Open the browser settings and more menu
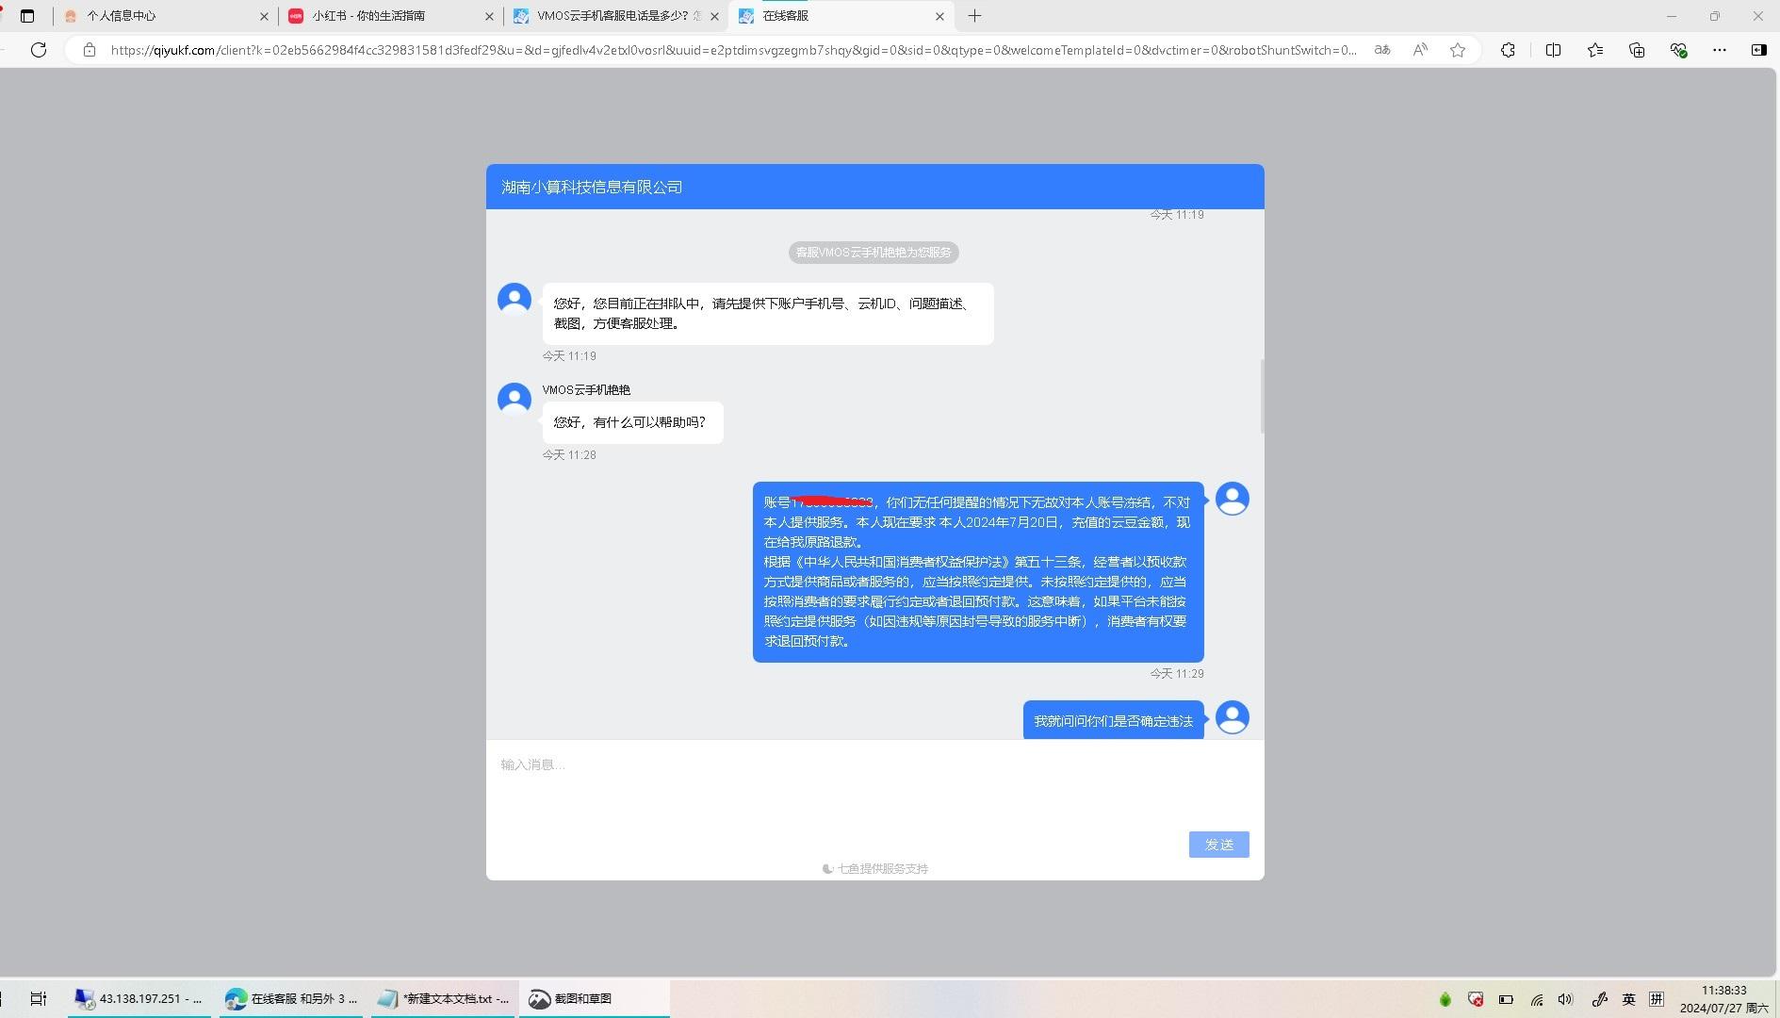Screen dimensions: 1780x1018 click(1720, 50)
